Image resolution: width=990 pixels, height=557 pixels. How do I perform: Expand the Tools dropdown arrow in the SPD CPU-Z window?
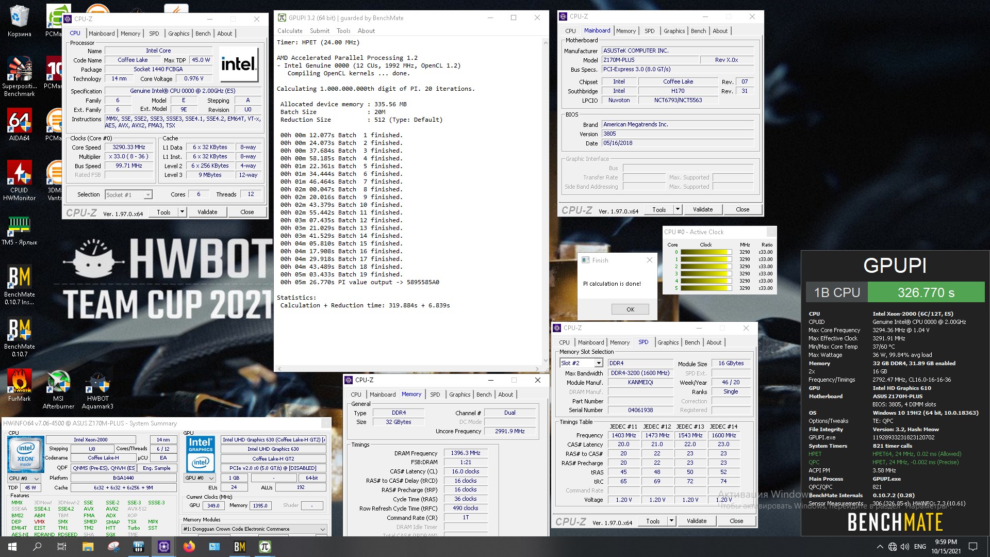click(671, 521)
